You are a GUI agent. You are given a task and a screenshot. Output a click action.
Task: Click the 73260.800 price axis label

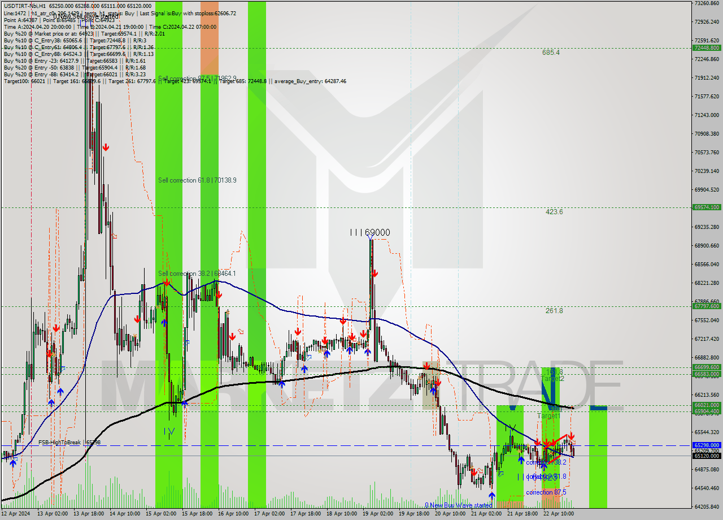click(706, 3)
